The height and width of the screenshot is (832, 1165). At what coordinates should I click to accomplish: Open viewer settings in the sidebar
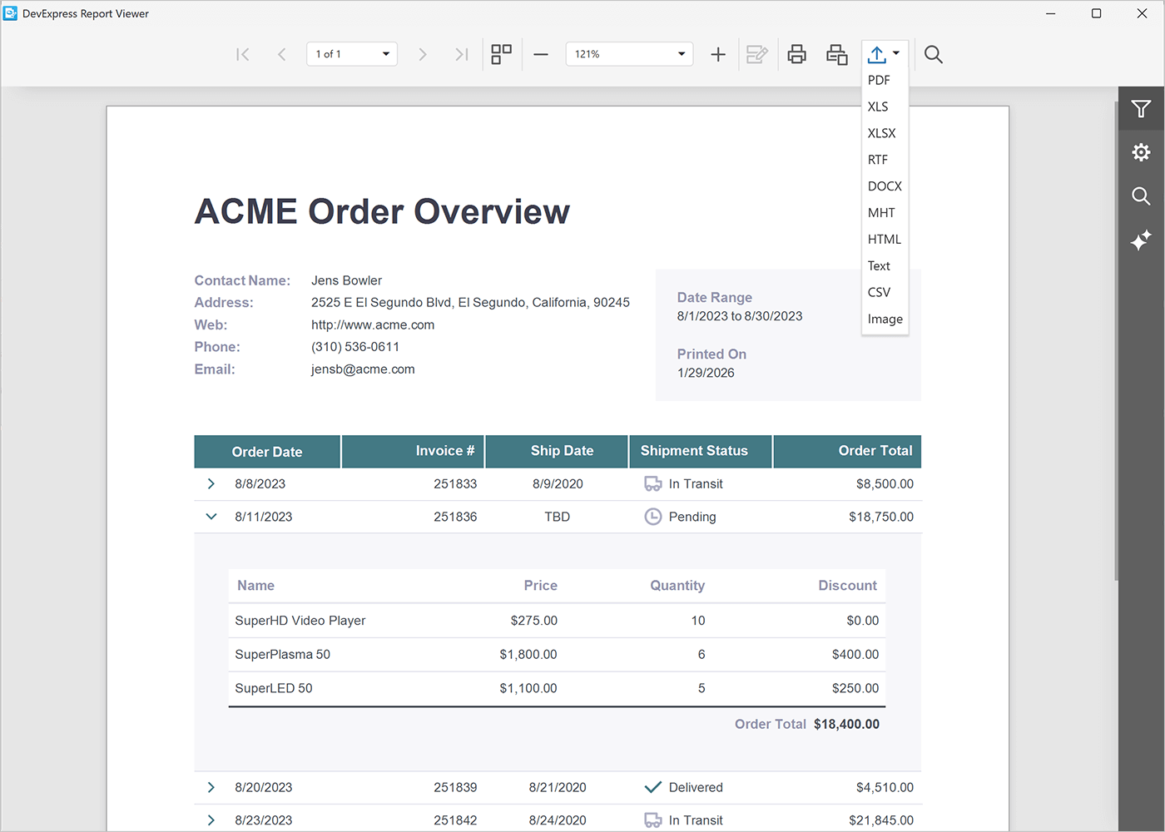[1141, 152]
